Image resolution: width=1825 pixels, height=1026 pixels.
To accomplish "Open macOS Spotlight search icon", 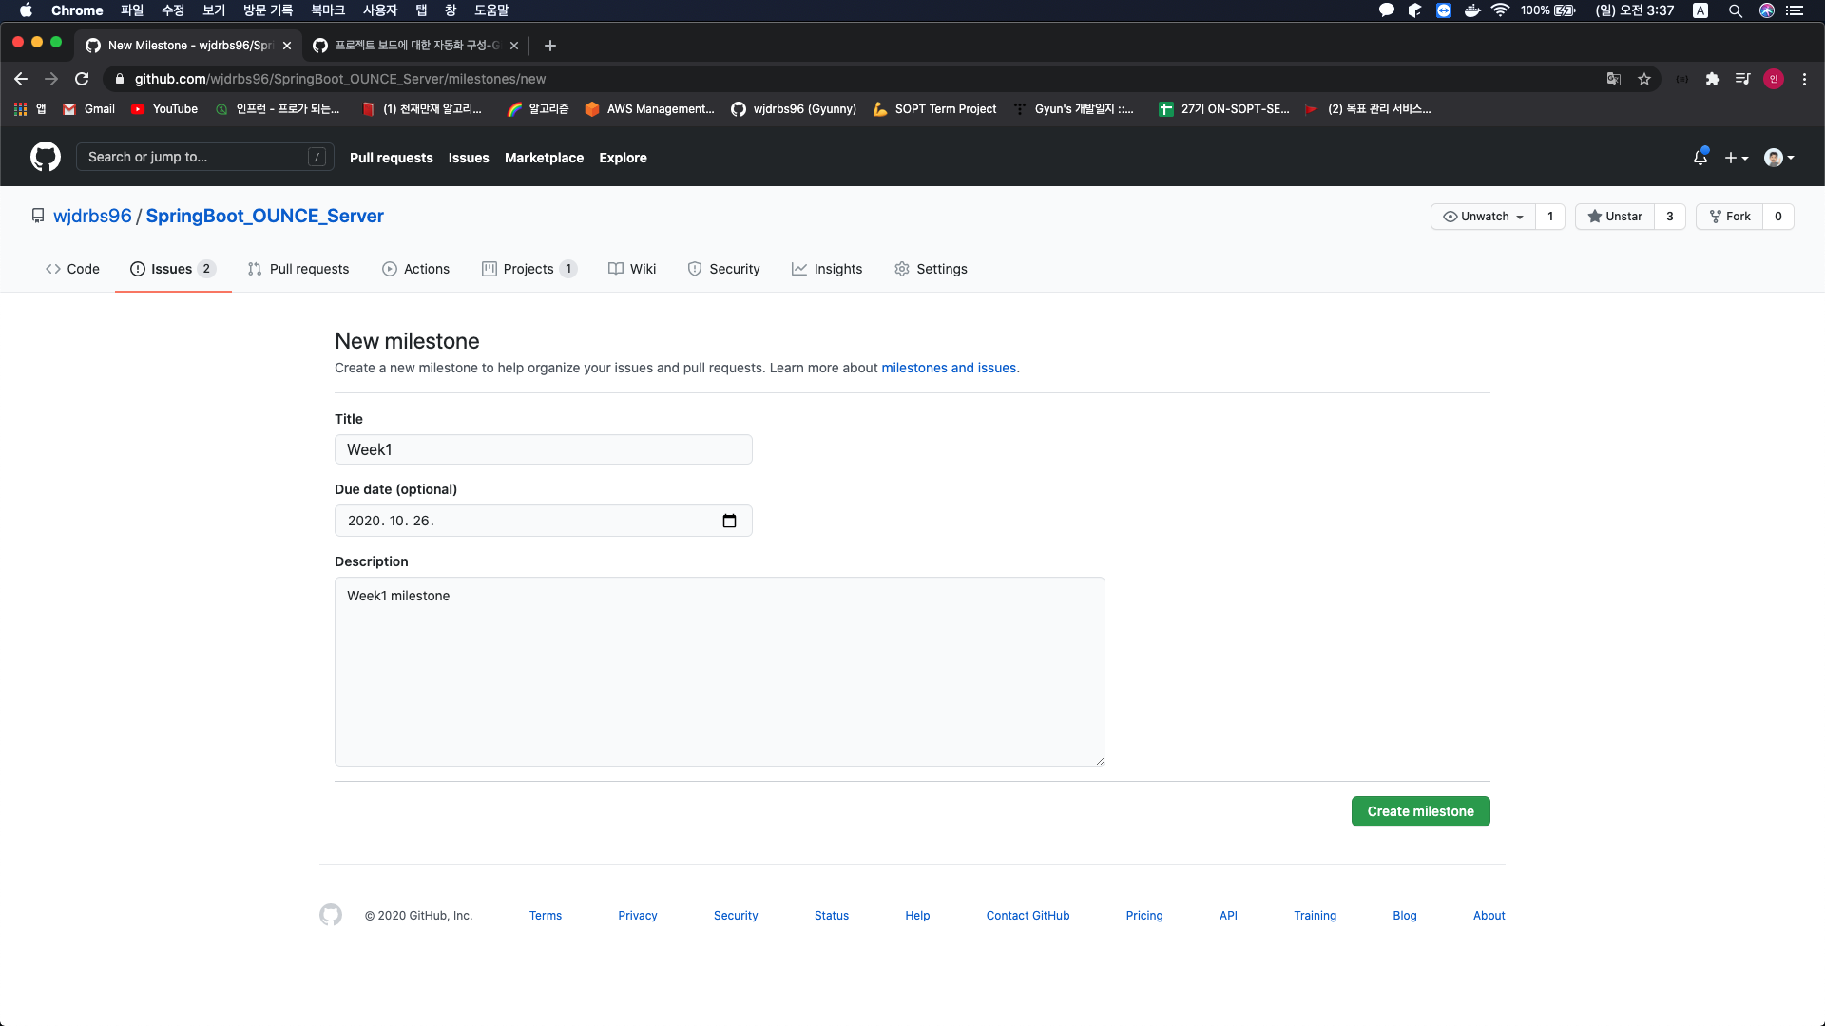I will pos(1735,10).
